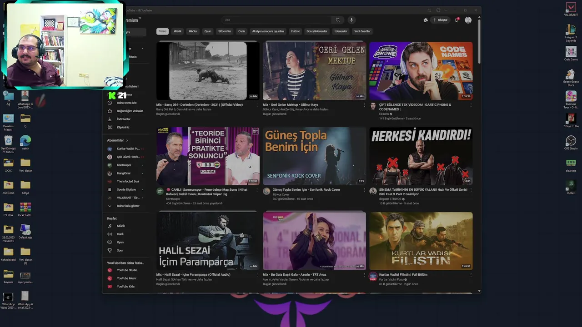Open Müzik under Keşfet

[126, 226]
